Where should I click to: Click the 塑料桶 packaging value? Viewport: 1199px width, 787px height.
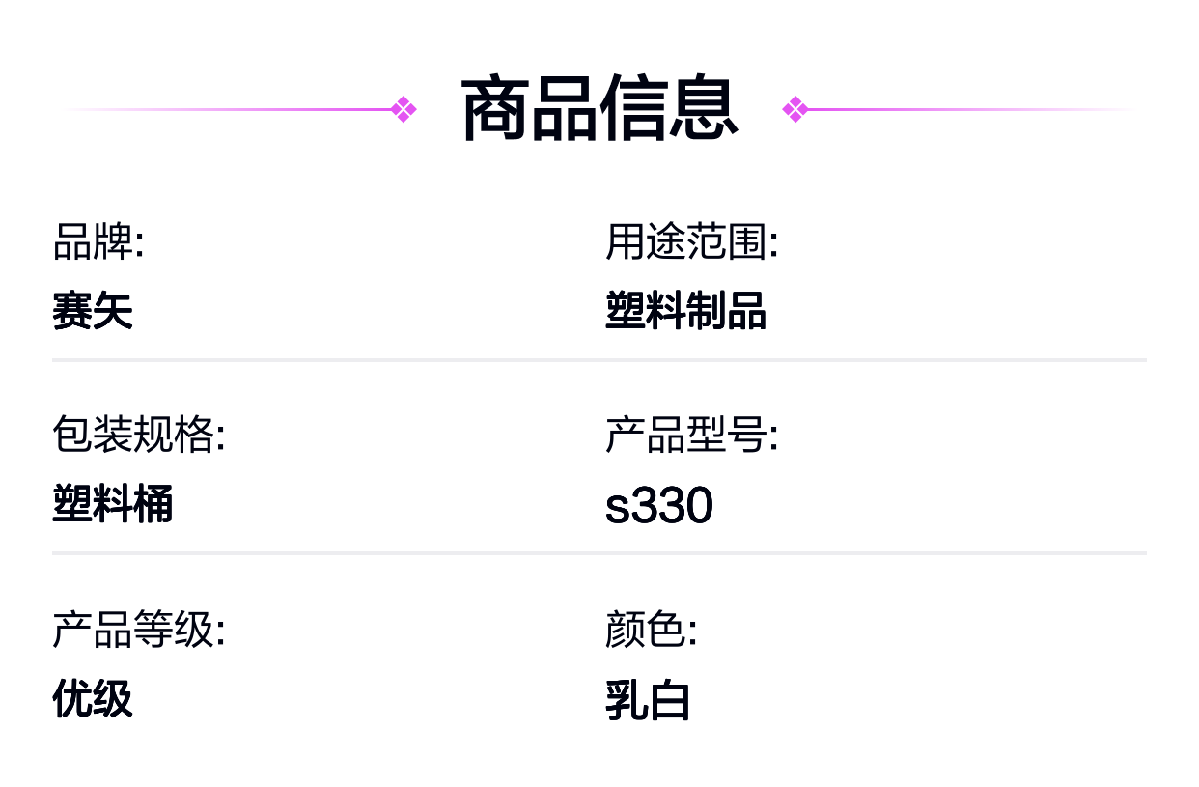tap(113, 504)
